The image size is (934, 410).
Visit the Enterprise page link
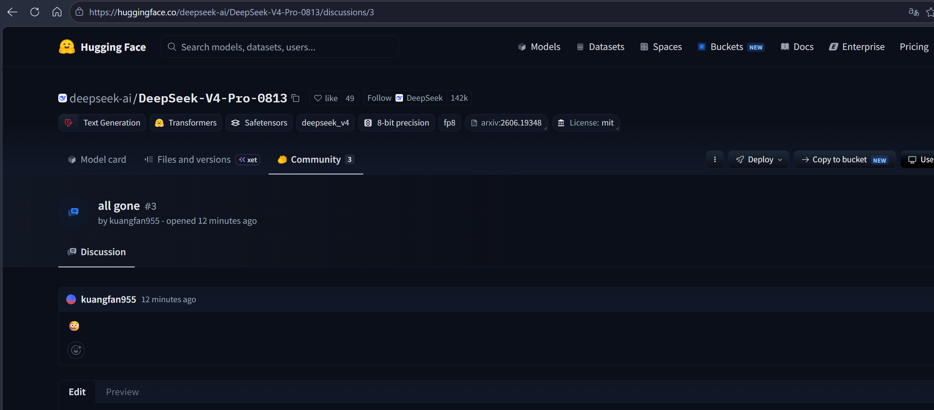tap(857, 47)
